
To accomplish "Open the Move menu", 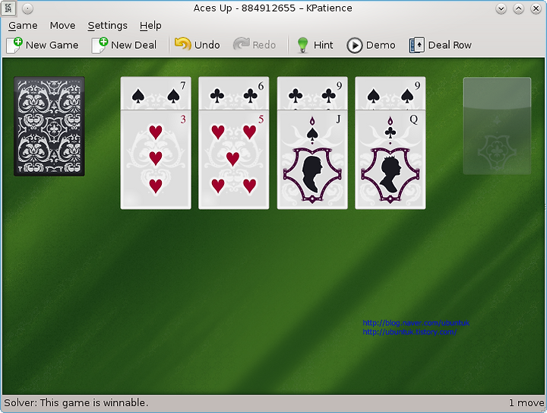I will coord(62,26).
